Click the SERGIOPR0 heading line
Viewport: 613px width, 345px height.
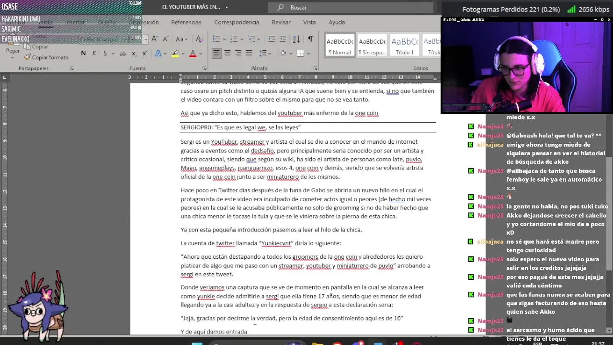(x=240, y=127)
